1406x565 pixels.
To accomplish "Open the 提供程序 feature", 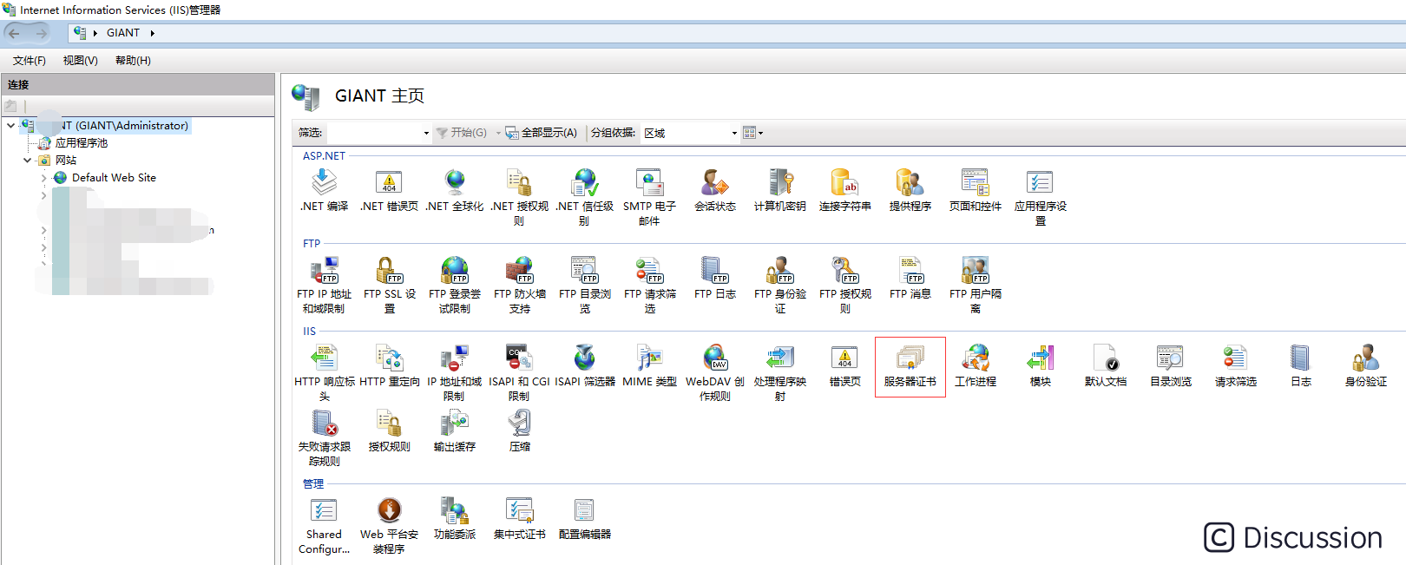I will coord(910,190).
